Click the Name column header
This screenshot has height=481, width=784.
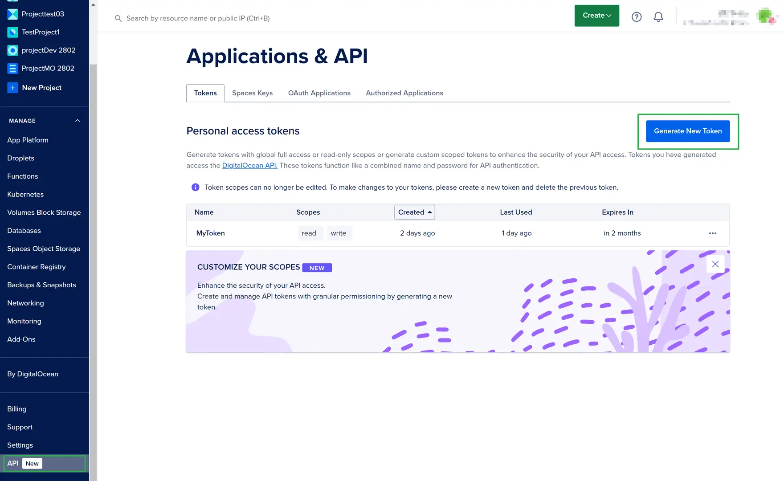[x=204, y=212]
